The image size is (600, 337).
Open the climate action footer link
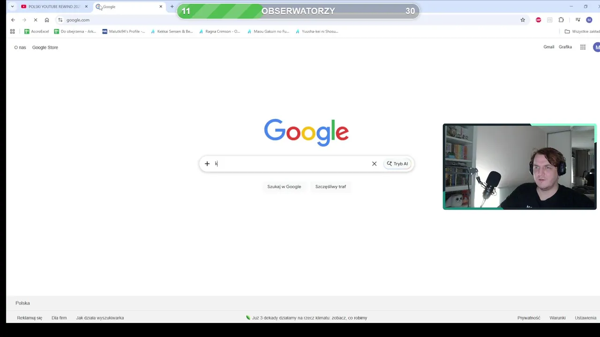tap(307, 318)
